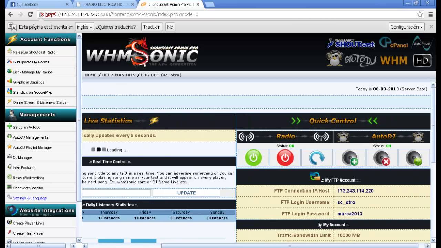The height and width of the screenshot is (248, 441).
Task: Click the AutoDJ Managements icon
Action: pos(10,137)
